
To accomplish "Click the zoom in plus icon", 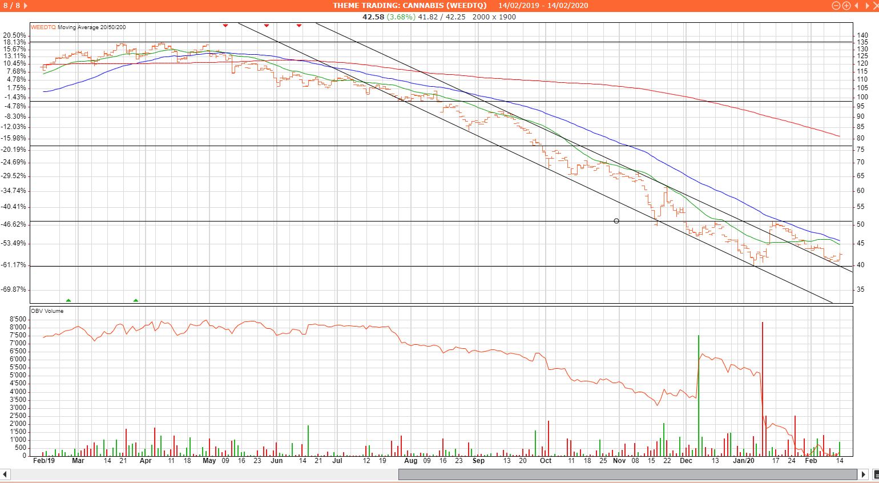I will (846, 6).
